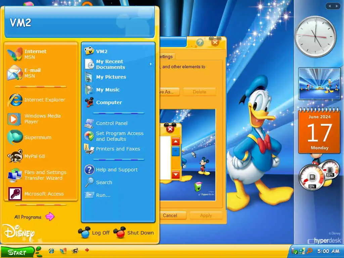
Task: Click the VM2 username header text
Action: pyautogui.click(x=20, y=23)
